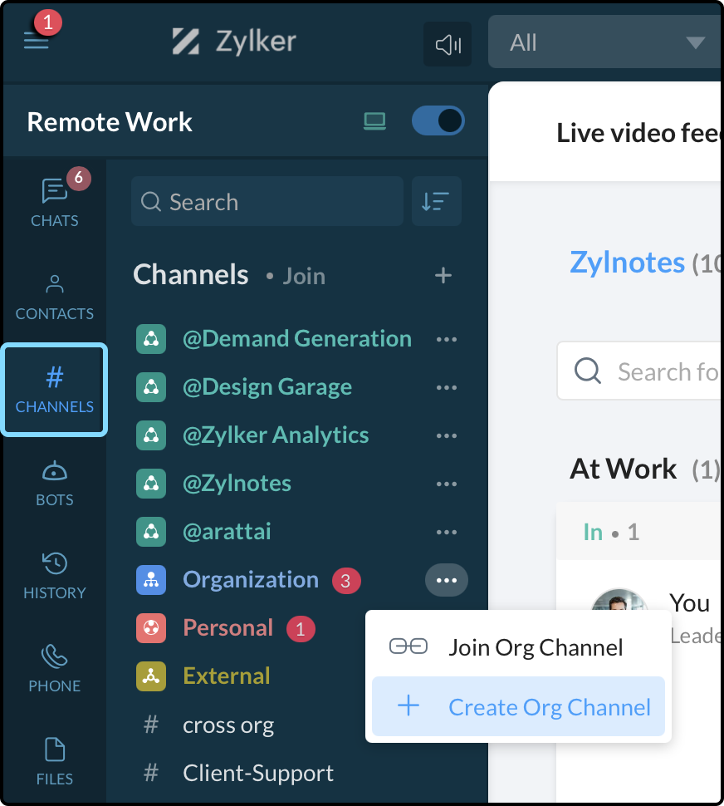Click the At Work heading
This screenshot has width=724, height=806.
click(x=623, y=469)
